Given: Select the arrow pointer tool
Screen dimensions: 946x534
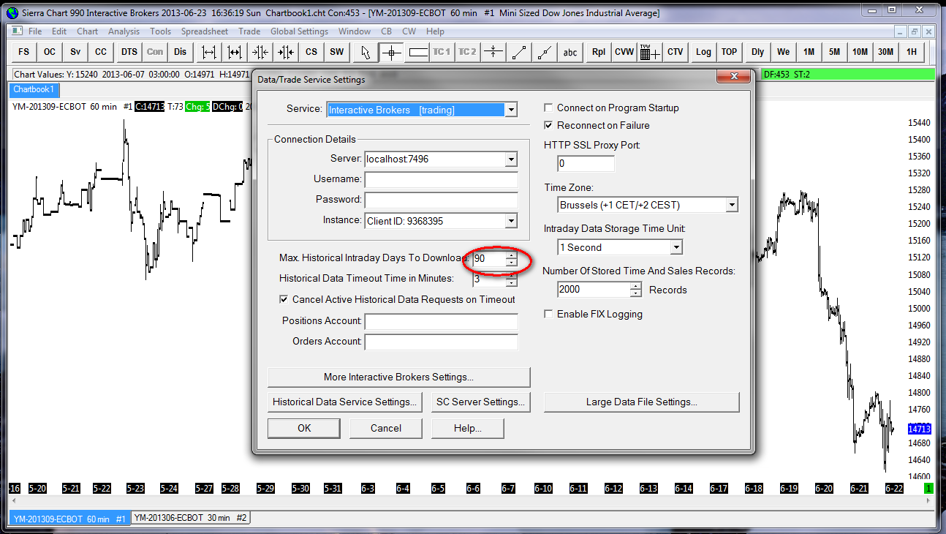Looking at the screenshot, I should click(366, 52).
